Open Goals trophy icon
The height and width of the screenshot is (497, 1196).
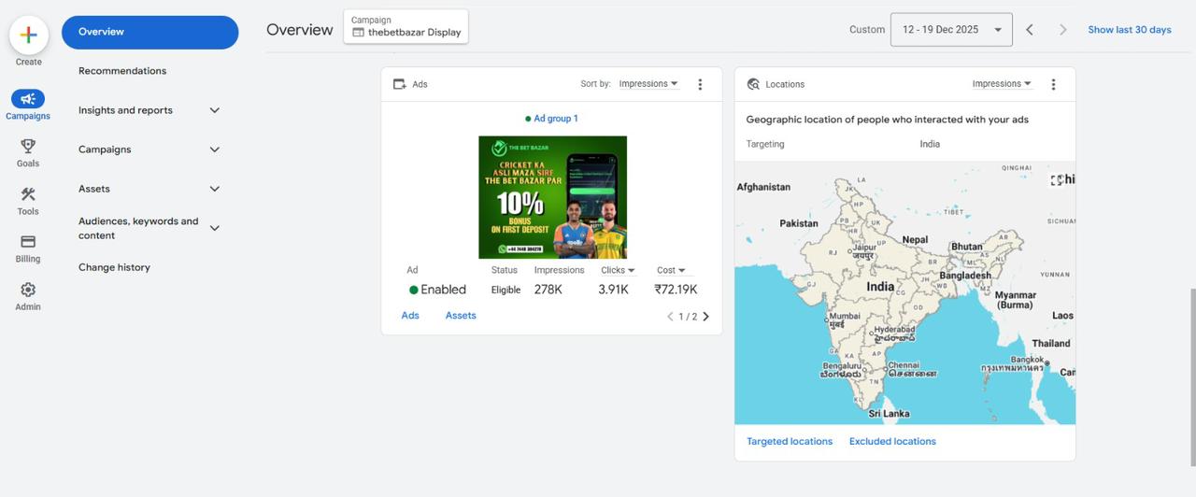pos(28,147)
